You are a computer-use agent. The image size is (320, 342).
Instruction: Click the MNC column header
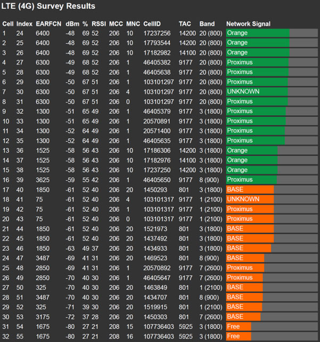click(x=133, y=24)
